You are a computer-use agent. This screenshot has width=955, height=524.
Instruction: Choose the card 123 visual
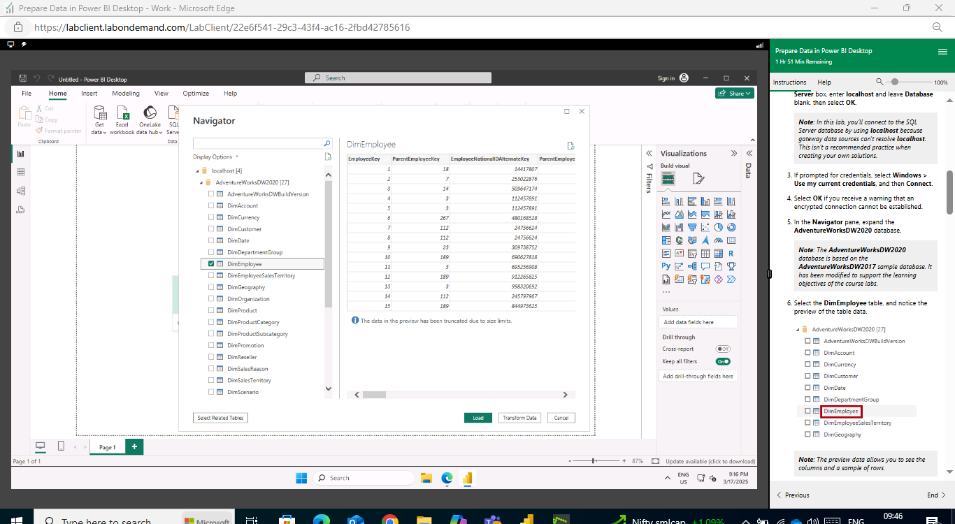coord(731,240)
